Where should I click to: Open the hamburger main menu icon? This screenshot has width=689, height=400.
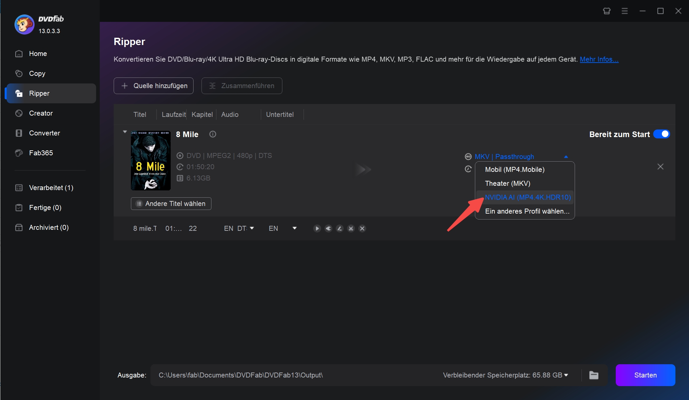[625, 11]
